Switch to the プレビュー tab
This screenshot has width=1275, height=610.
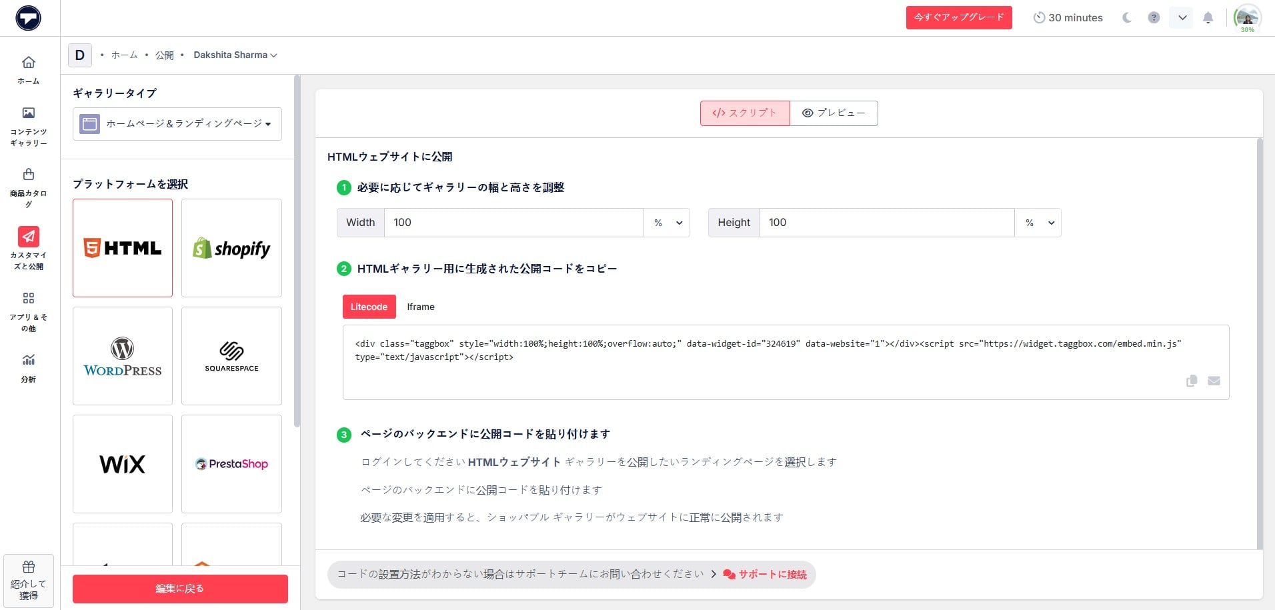[x=834, y=113]
